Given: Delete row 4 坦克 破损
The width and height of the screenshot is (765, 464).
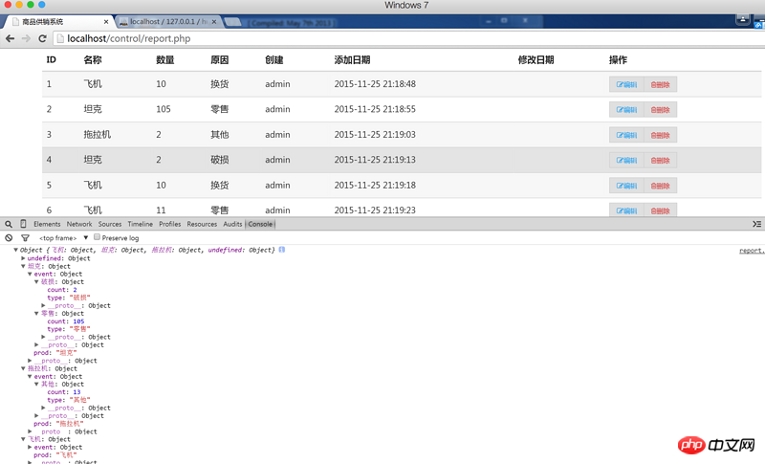Looking at the screenshot, I should [660, 160].
